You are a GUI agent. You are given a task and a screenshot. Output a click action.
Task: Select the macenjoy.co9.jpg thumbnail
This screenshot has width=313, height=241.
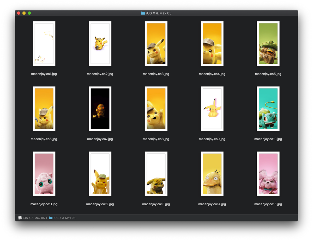pyautogui.click(x=212, y=109)
